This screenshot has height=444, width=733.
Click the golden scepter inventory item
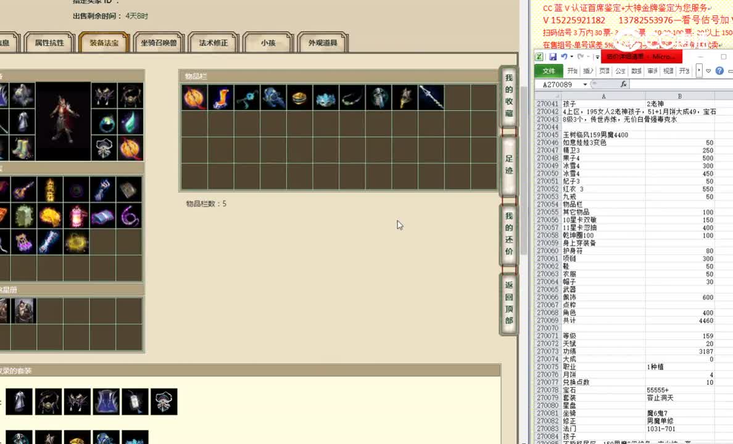point(405,97)
